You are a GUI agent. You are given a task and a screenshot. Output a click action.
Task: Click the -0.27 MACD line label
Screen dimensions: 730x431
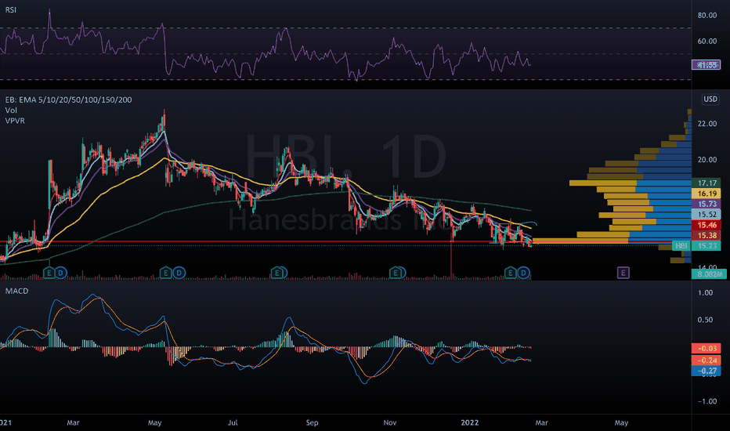(x=707, y=371)
